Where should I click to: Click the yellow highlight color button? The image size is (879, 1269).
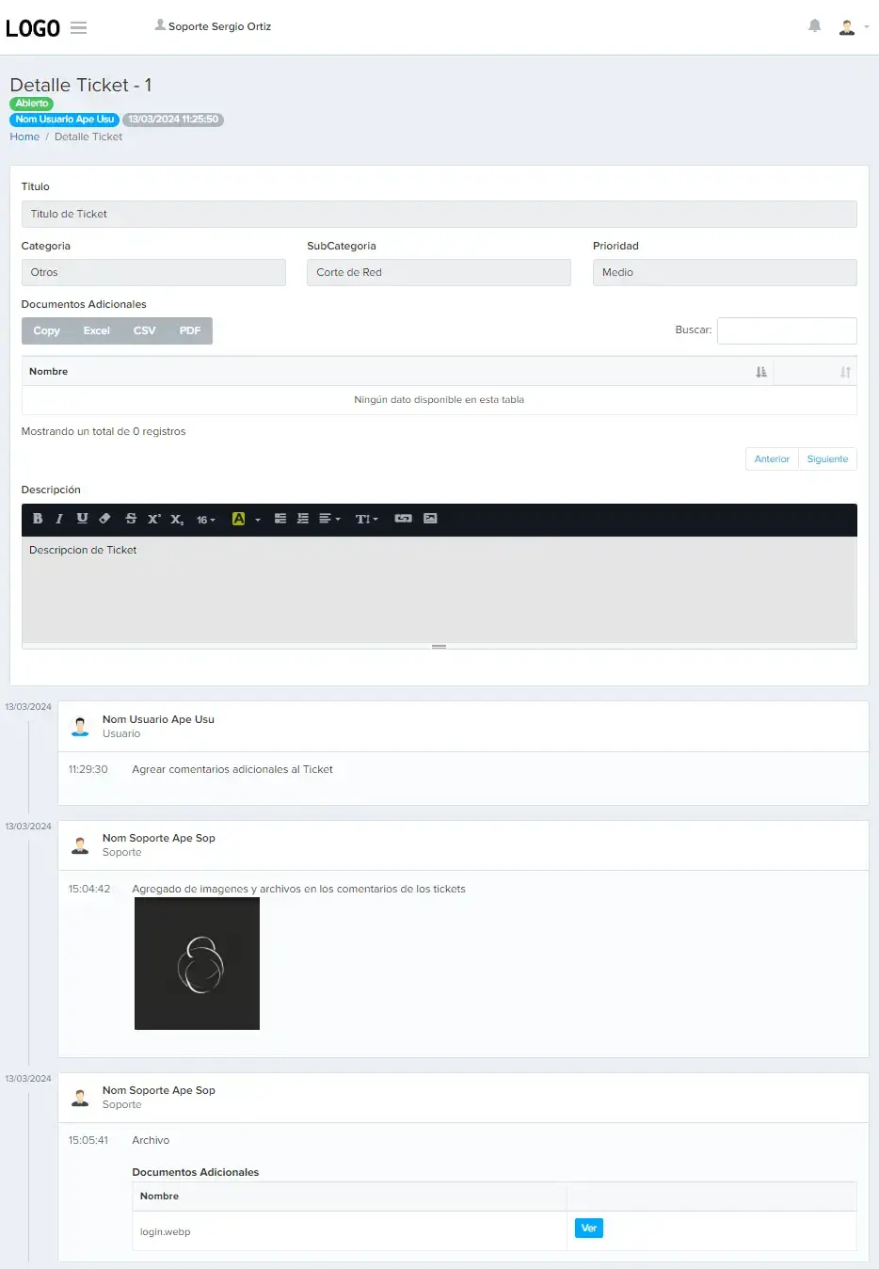pyautogui.click(x=238, y=519)
